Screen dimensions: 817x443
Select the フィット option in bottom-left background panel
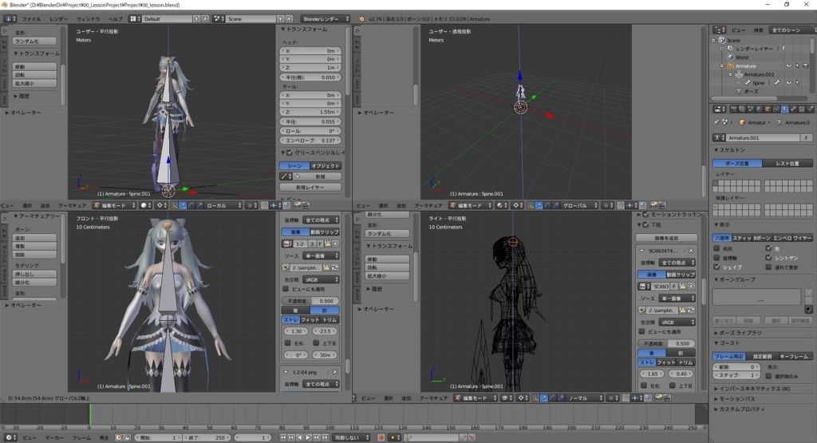310,319
